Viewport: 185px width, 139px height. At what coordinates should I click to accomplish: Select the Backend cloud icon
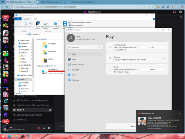click(69, 70)
